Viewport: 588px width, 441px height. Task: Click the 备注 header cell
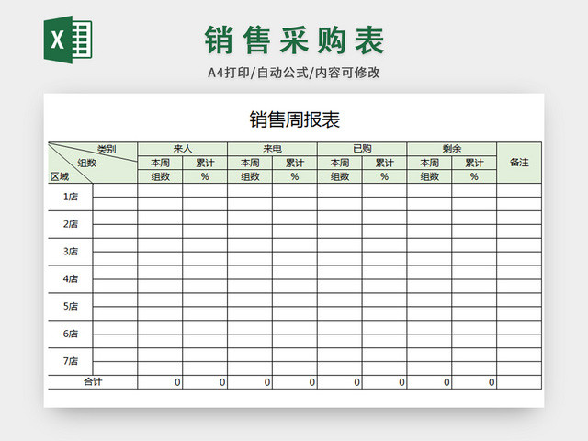(519, 163)
